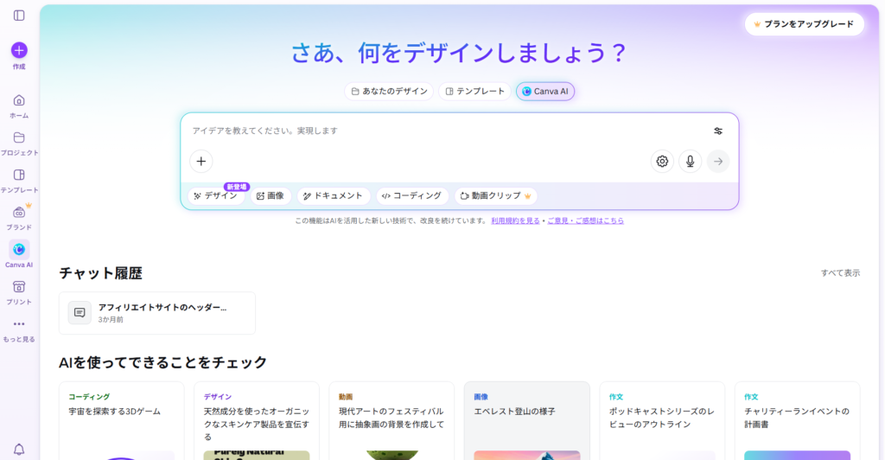Image resolution: width=885 pixels, height=460 pixels.
Task: Open the notifications bell
Action: coord(19,449)
